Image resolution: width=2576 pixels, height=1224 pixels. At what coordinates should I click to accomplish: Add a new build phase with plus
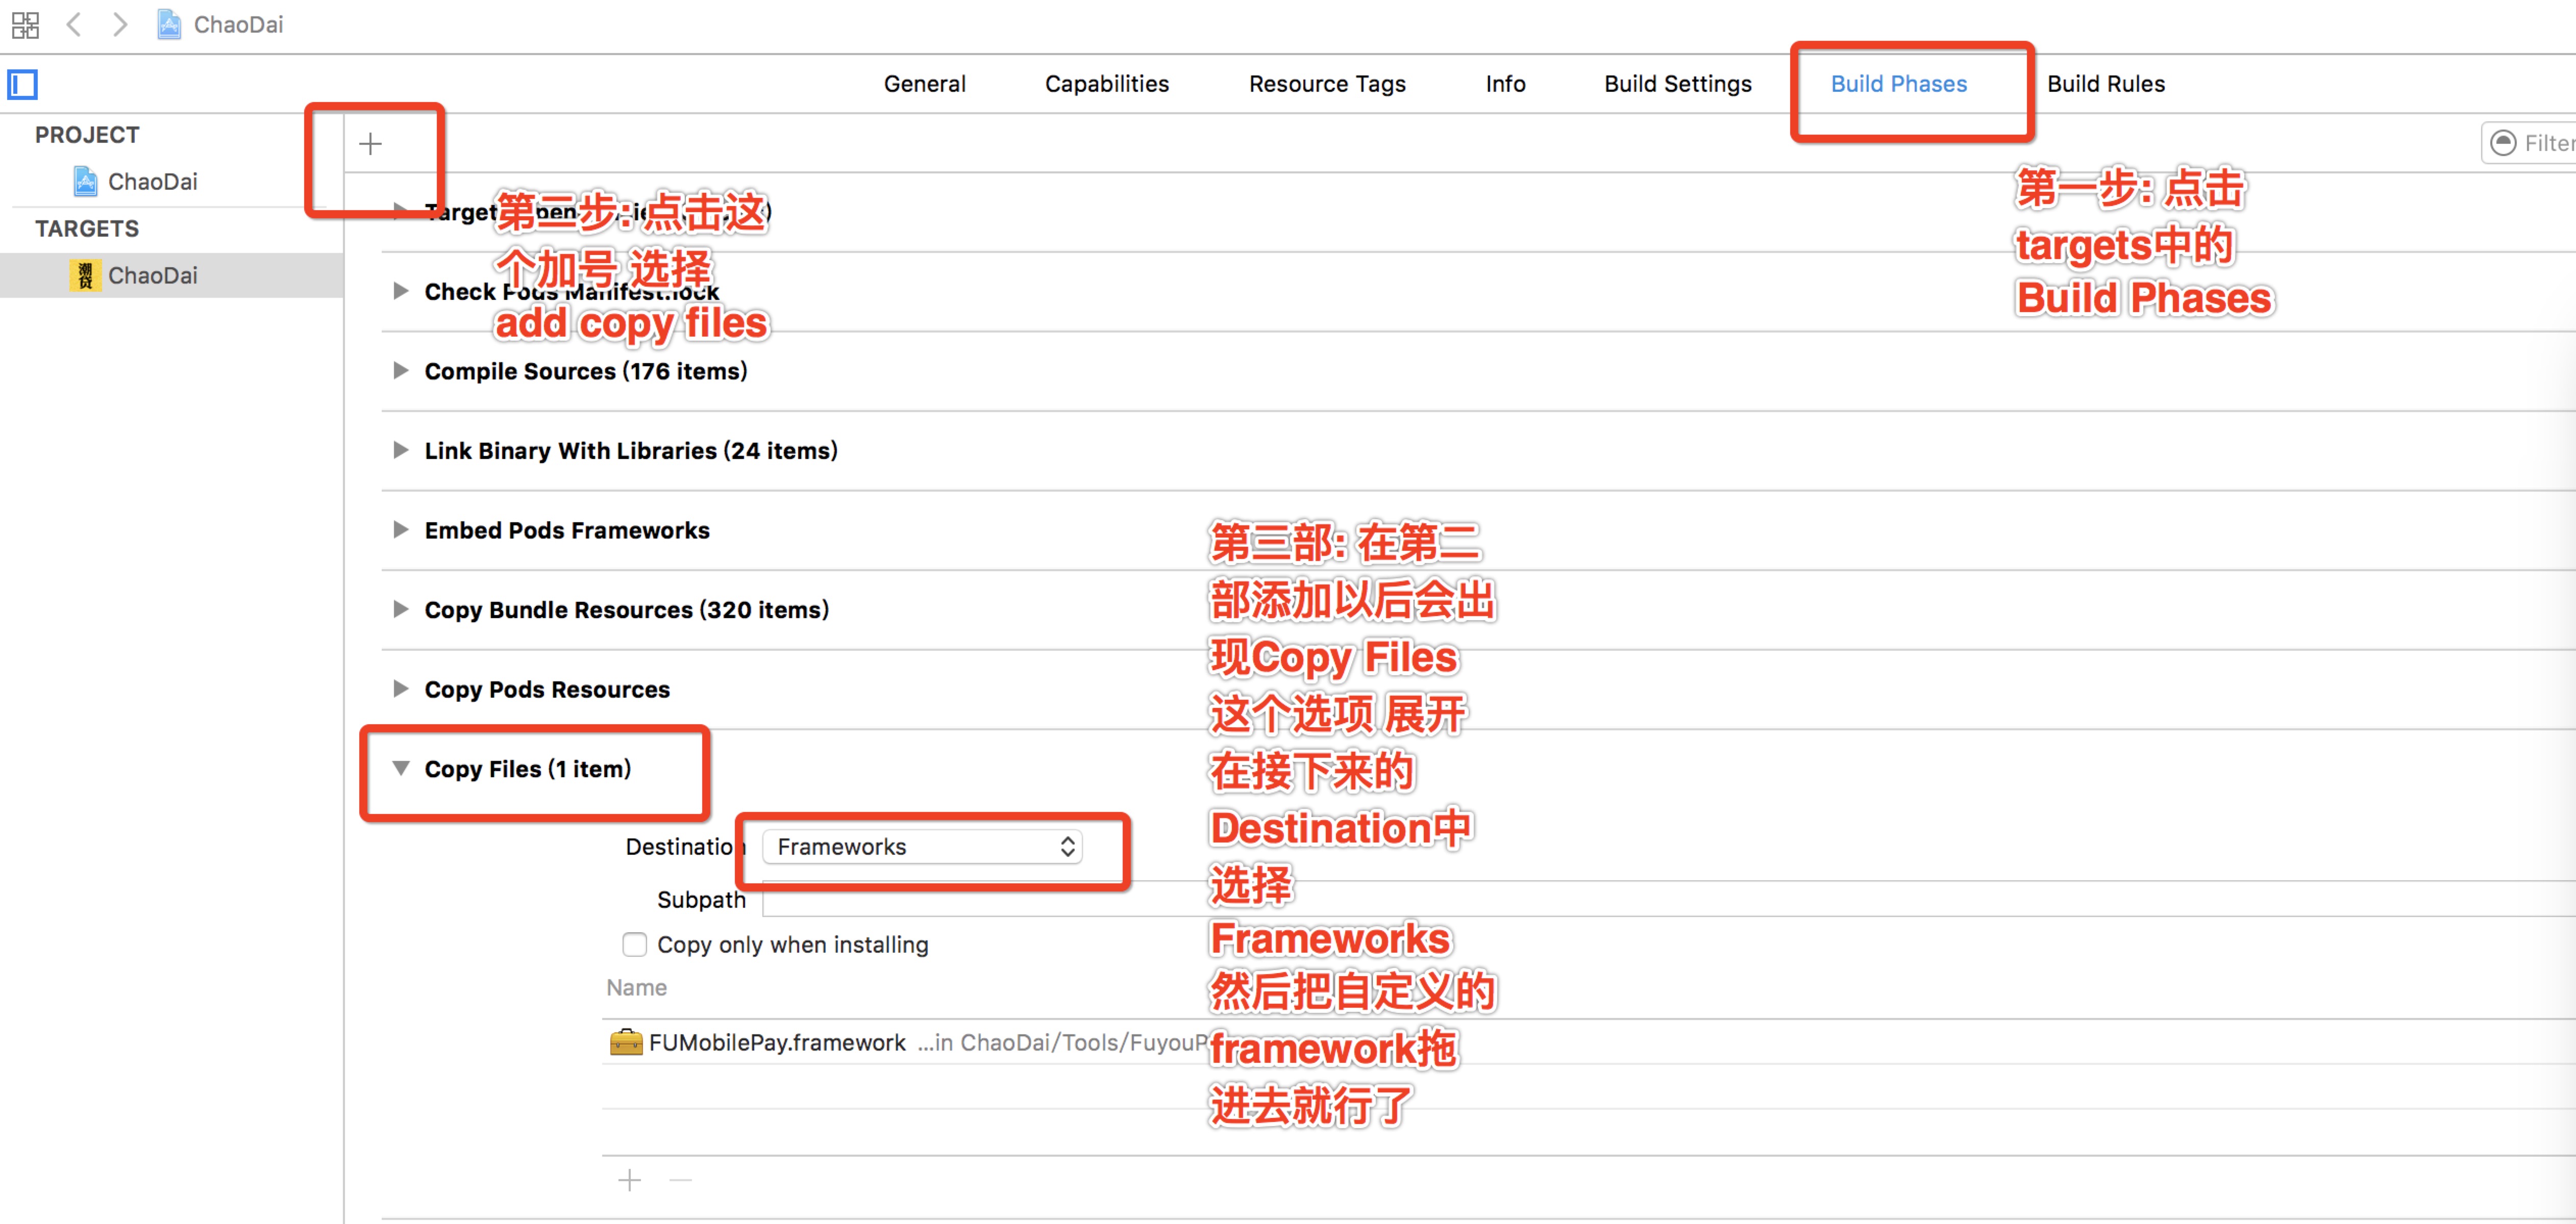pyautogui.click(x=370, y=144)
